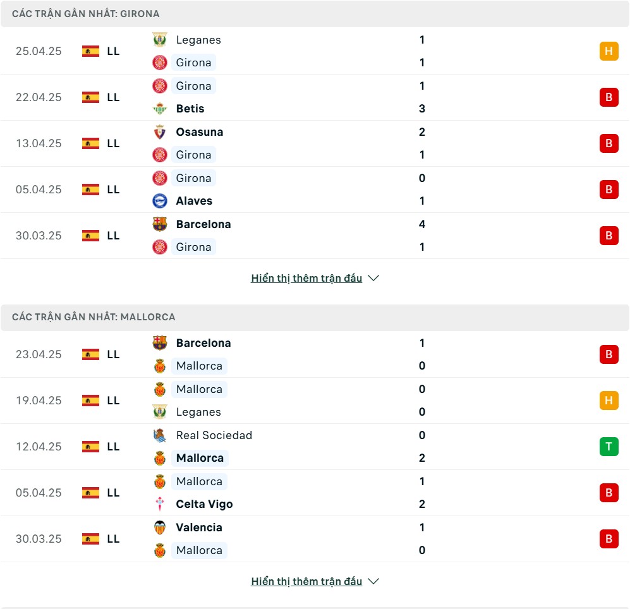630x609 pixels.
Task: Click the Celta Vigo crest icon
Action: 159,503
